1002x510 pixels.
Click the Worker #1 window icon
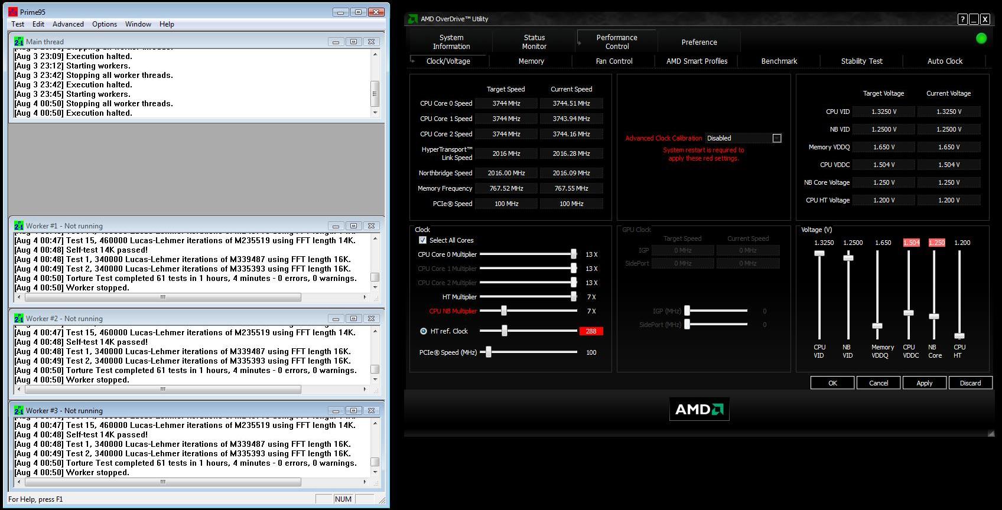tap(19, 225)
